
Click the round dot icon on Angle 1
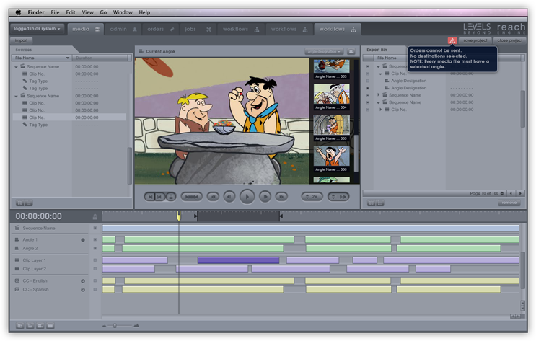[83, 240]
